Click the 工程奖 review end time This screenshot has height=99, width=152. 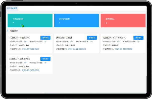(x=77, y=49)
